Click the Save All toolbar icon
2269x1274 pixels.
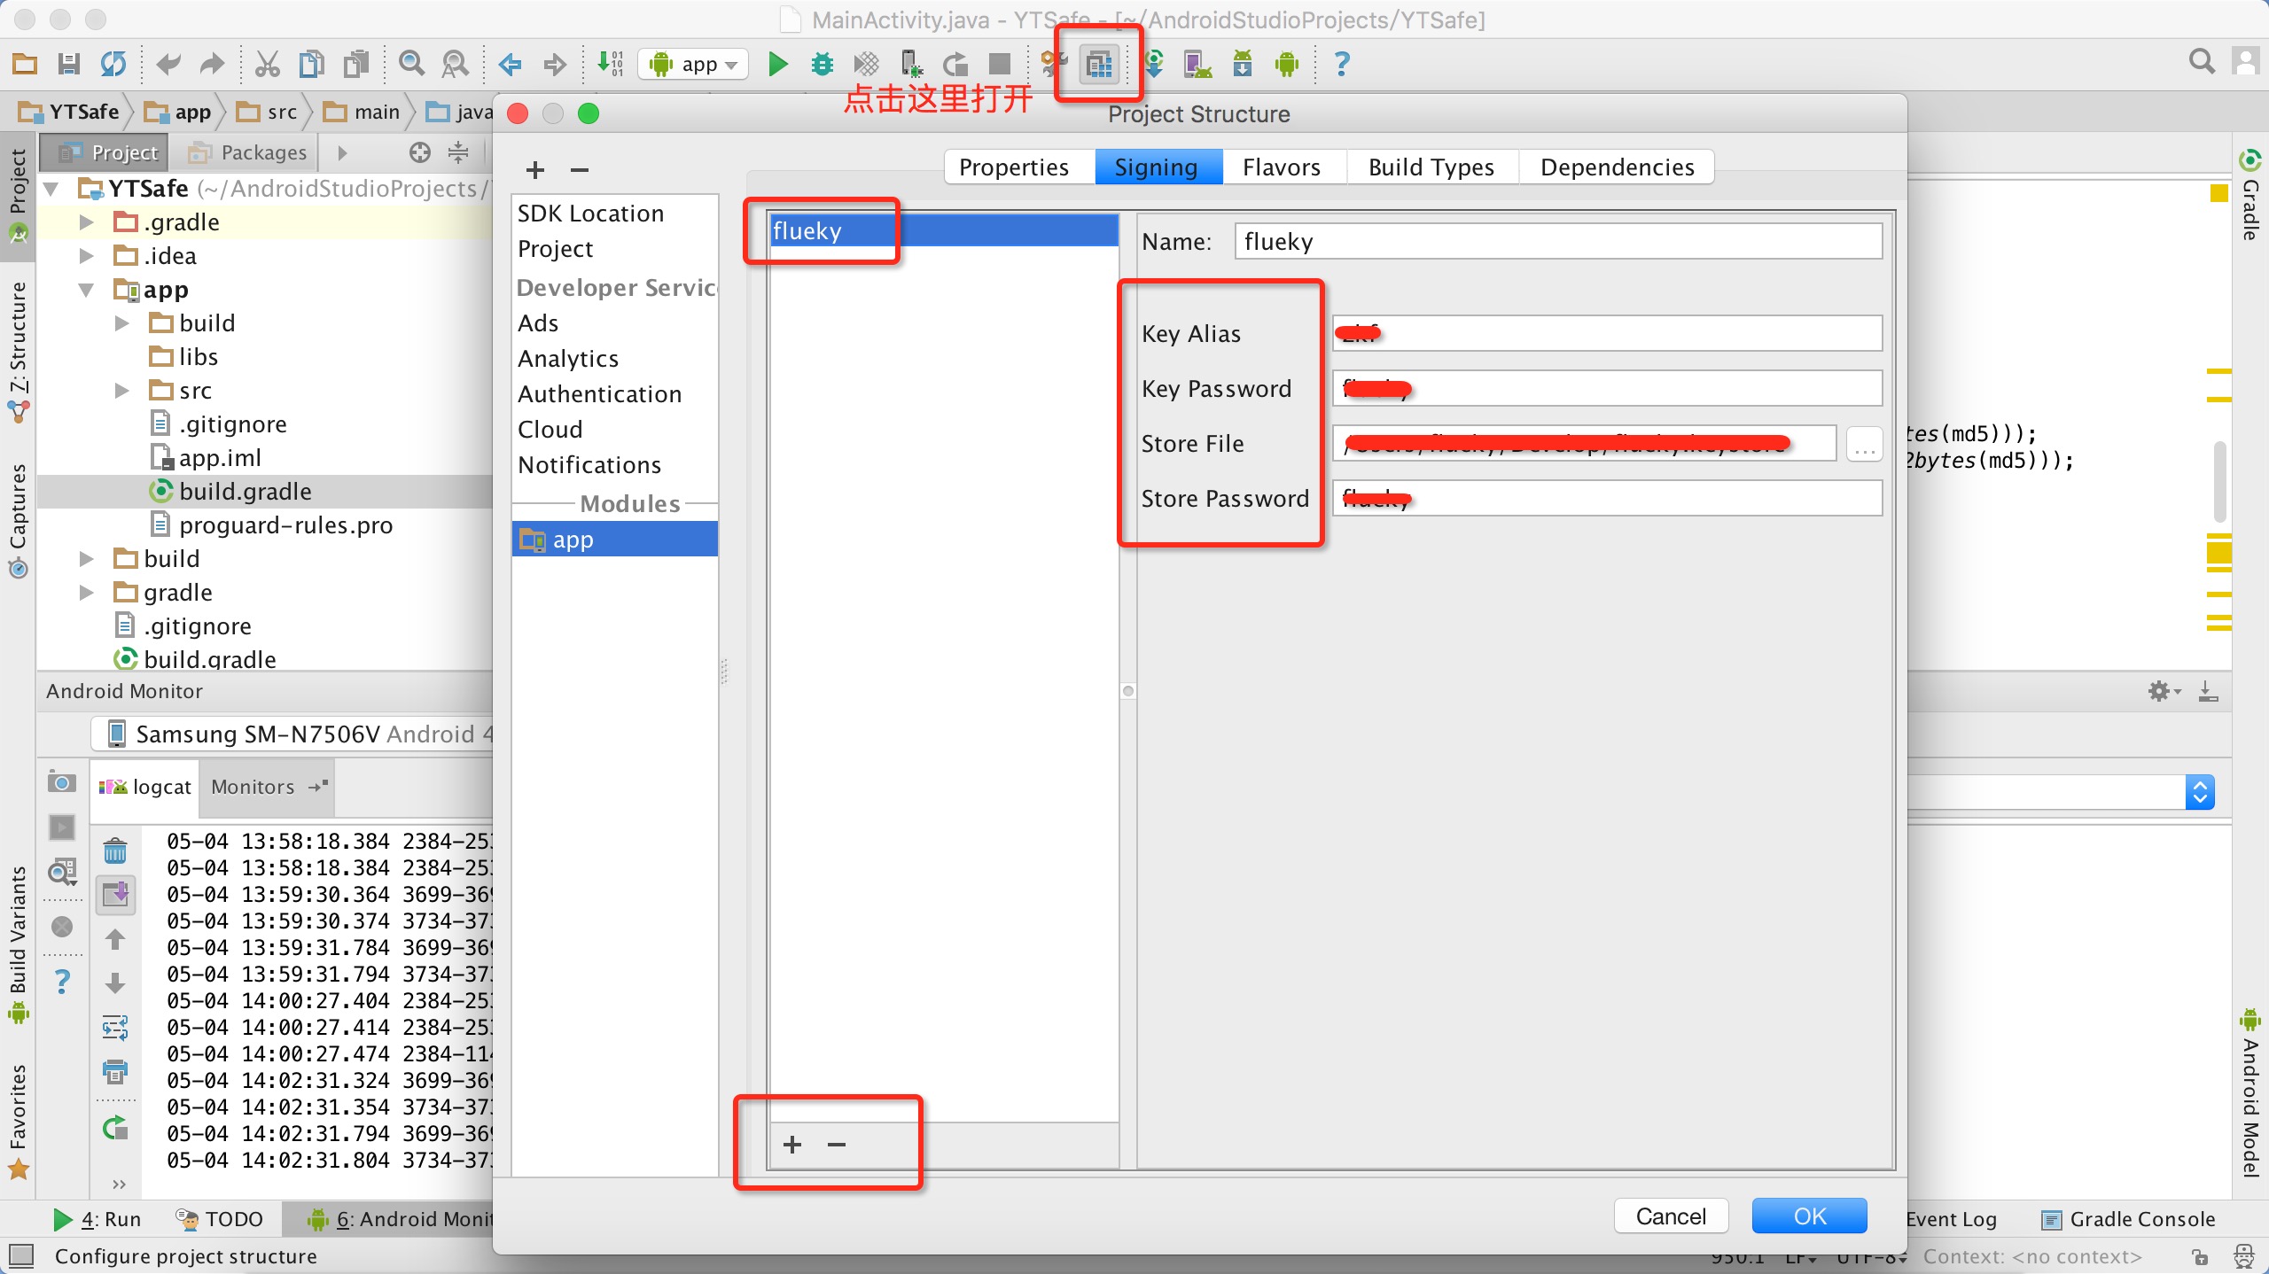click(x=68, y=64)
